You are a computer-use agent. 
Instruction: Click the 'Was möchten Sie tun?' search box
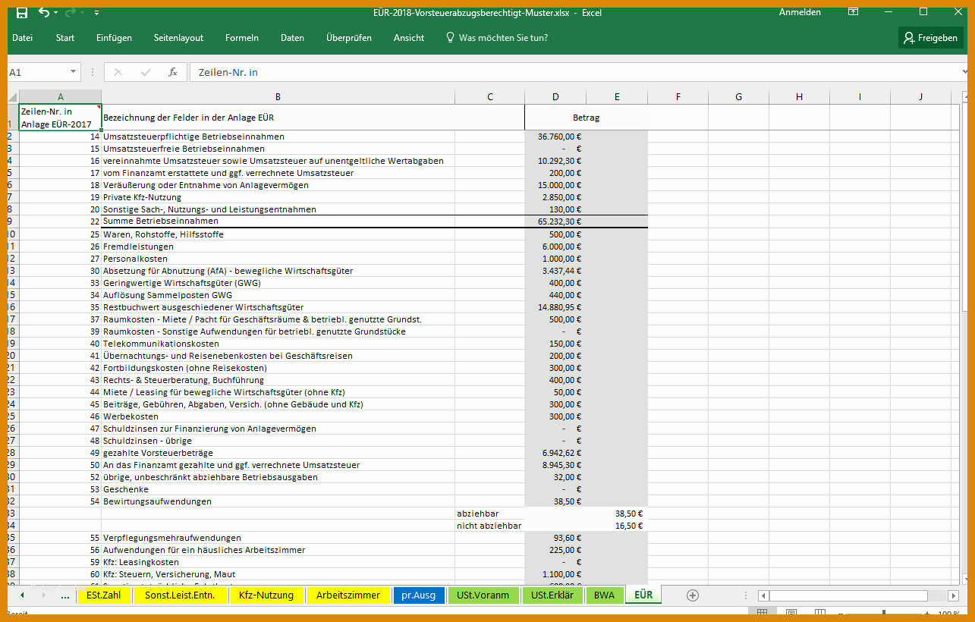497,38
